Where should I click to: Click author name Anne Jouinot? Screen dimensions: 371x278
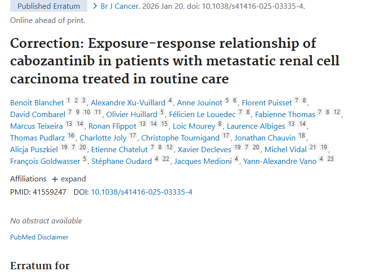point(199,102)
